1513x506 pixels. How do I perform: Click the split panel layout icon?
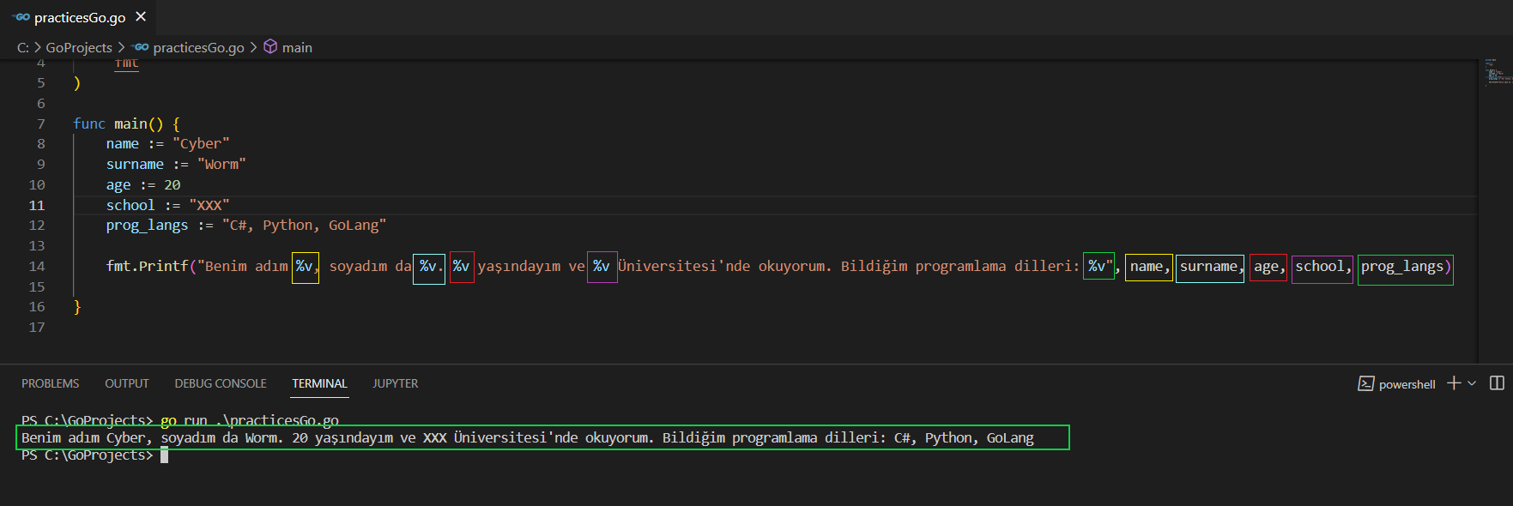click(x=1497, y=383)
